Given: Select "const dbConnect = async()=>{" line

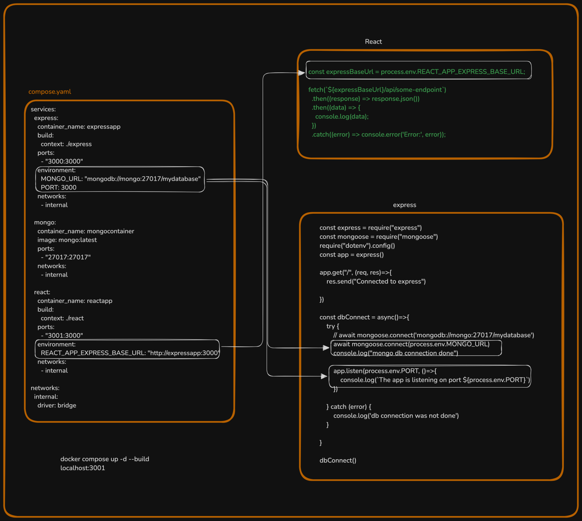Looking at the screenshot, I should tap(365, 317).
